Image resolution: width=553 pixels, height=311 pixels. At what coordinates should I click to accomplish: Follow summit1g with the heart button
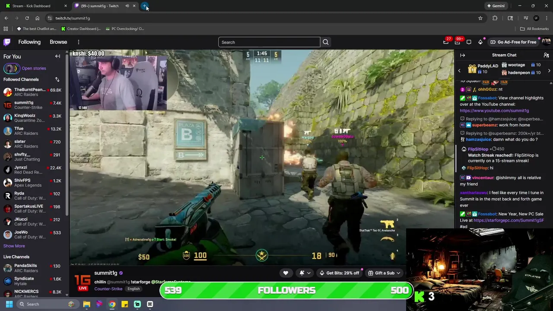coord(286,273)
